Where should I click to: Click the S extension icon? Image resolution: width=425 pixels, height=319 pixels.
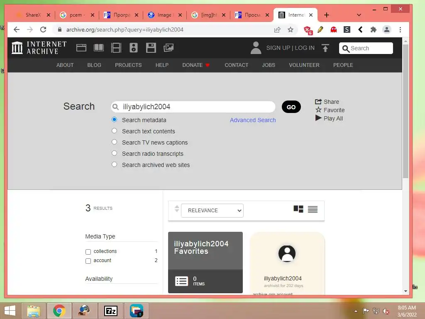coord(347,29)
